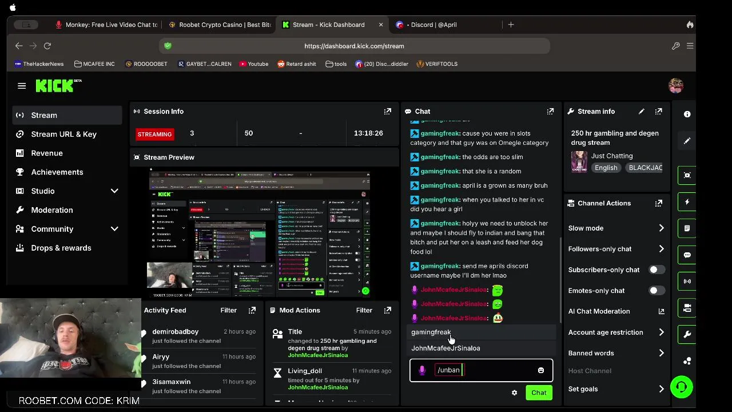This screenshot has height=412, width=732.
Task: Toggle broadcast signal widget in right rail
Action: [687, 282]
